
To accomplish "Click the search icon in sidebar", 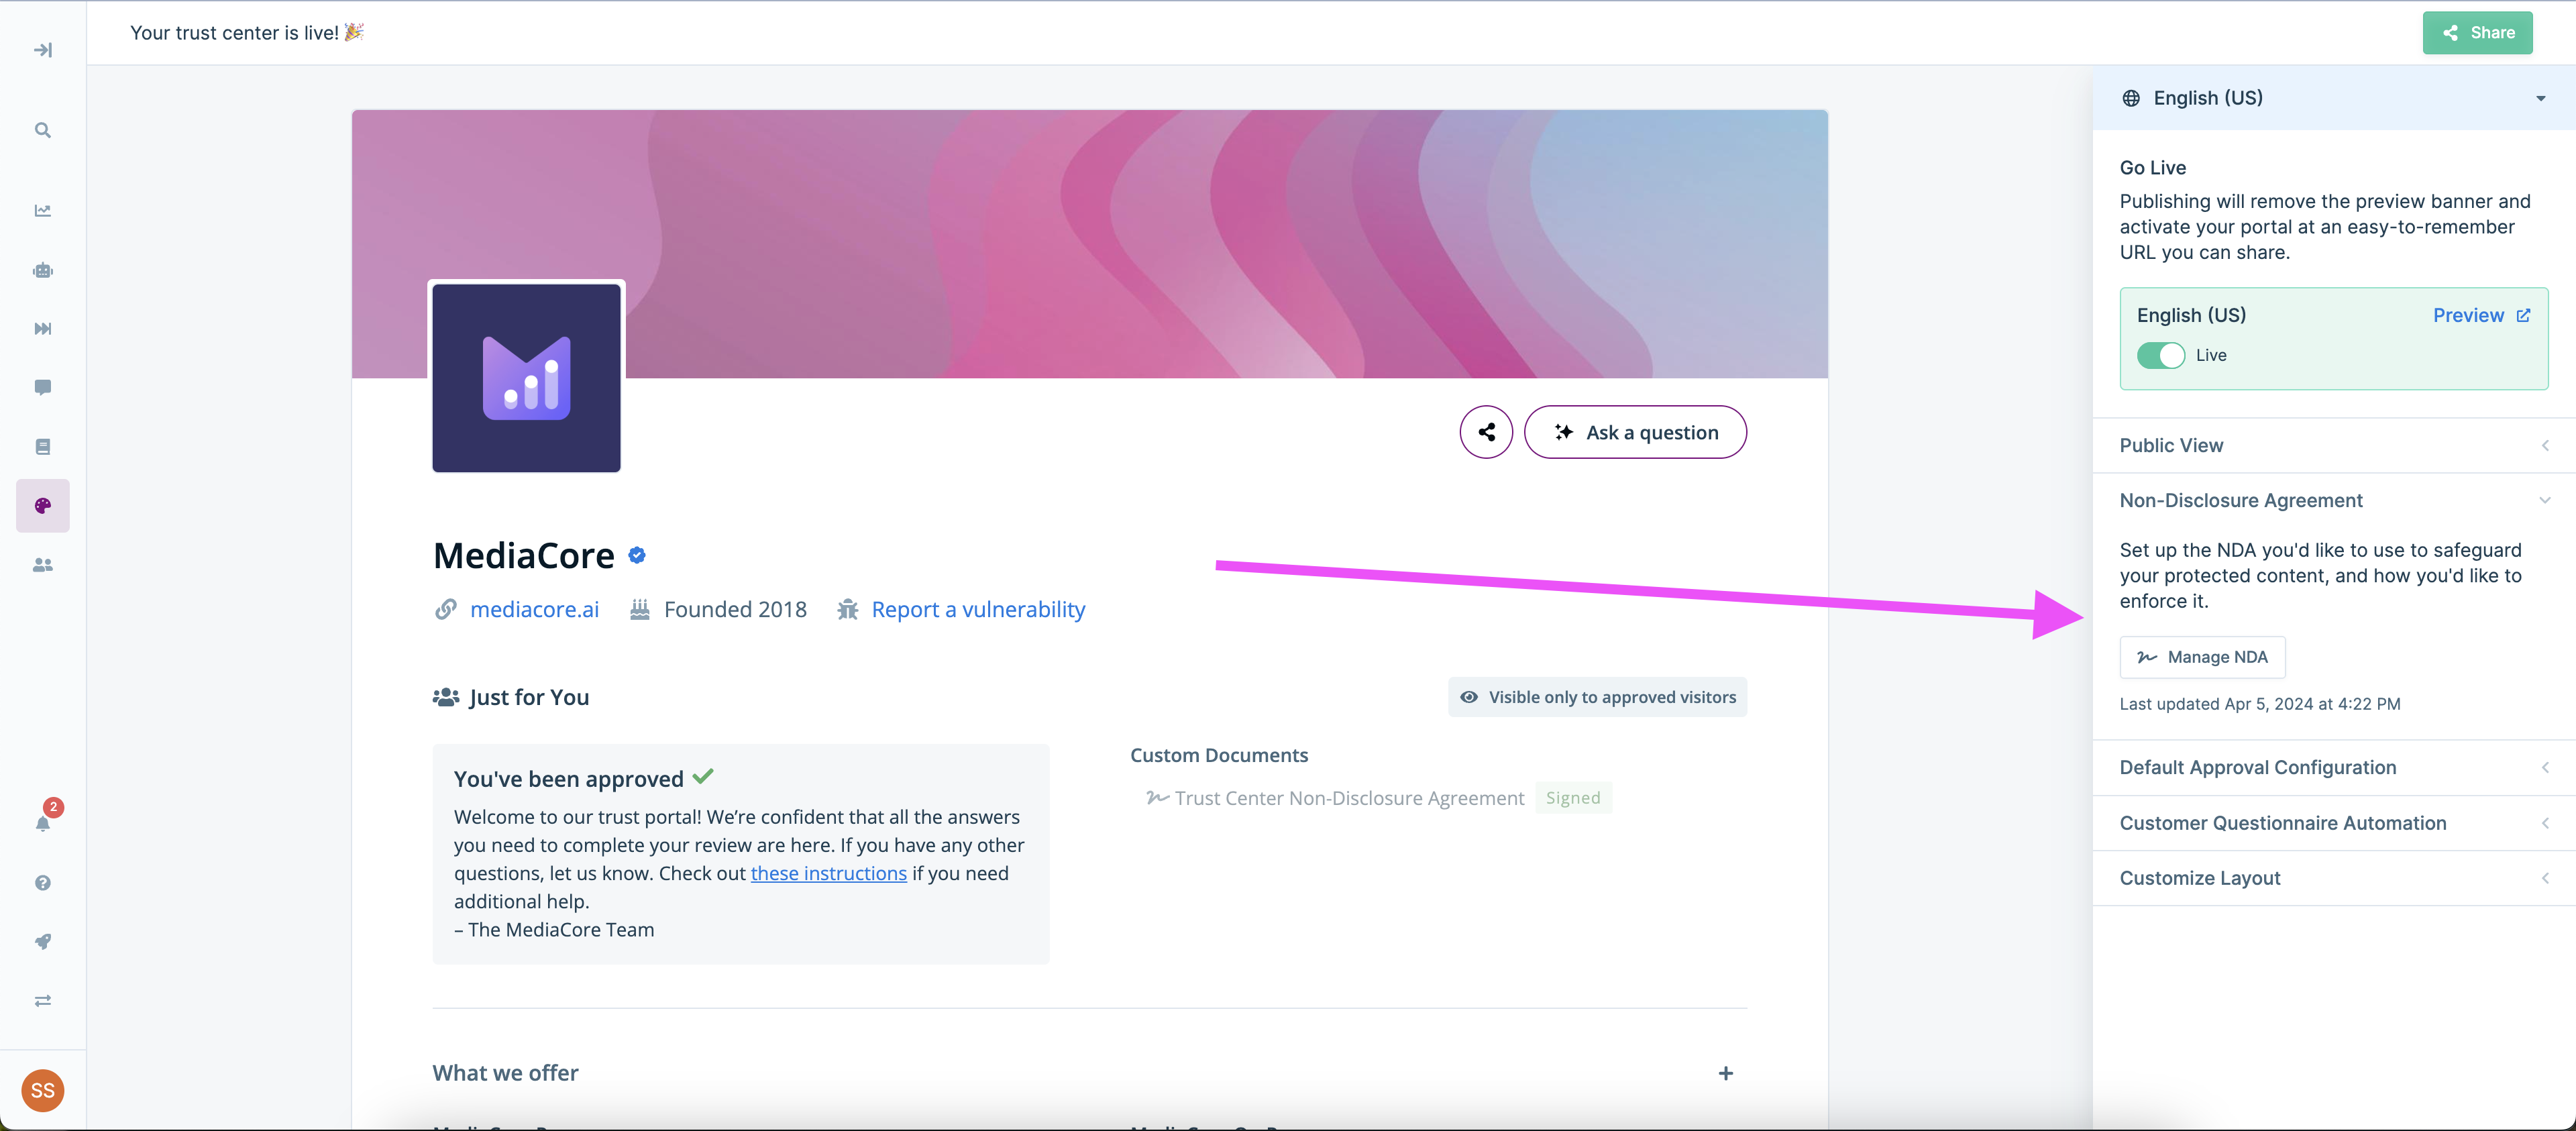I will [x=42, y=130].
